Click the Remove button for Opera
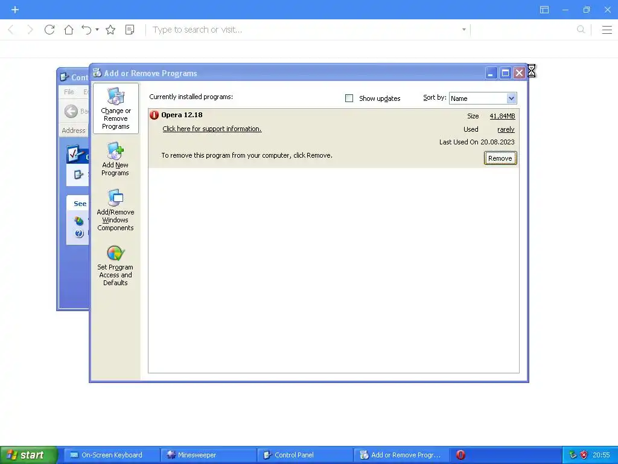618x464 pixels. (x=500, y=158)
